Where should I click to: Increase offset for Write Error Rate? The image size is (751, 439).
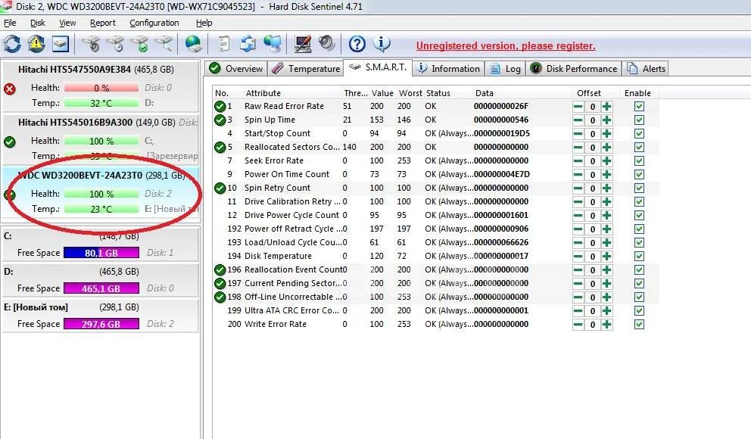pos(607,325)
